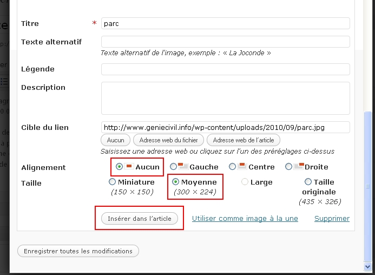Select Miniature size radio button
Screen dimensions: 375x275
click(112, 182)
